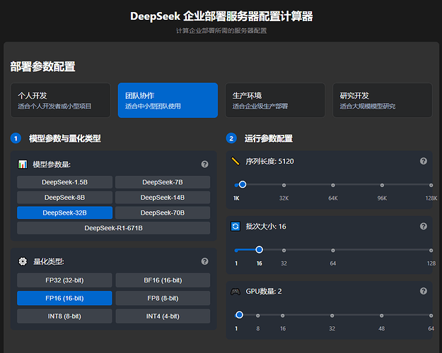Screen dimensions: 442x353
Task: Set sequence length to 128K mark
Action: pos(431,185)
